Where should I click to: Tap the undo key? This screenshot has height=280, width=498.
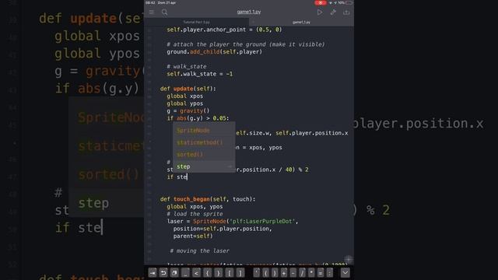(x=163, y=273)
